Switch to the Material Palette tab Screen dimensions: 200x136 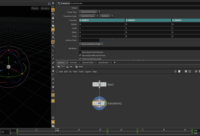[88, 63]
